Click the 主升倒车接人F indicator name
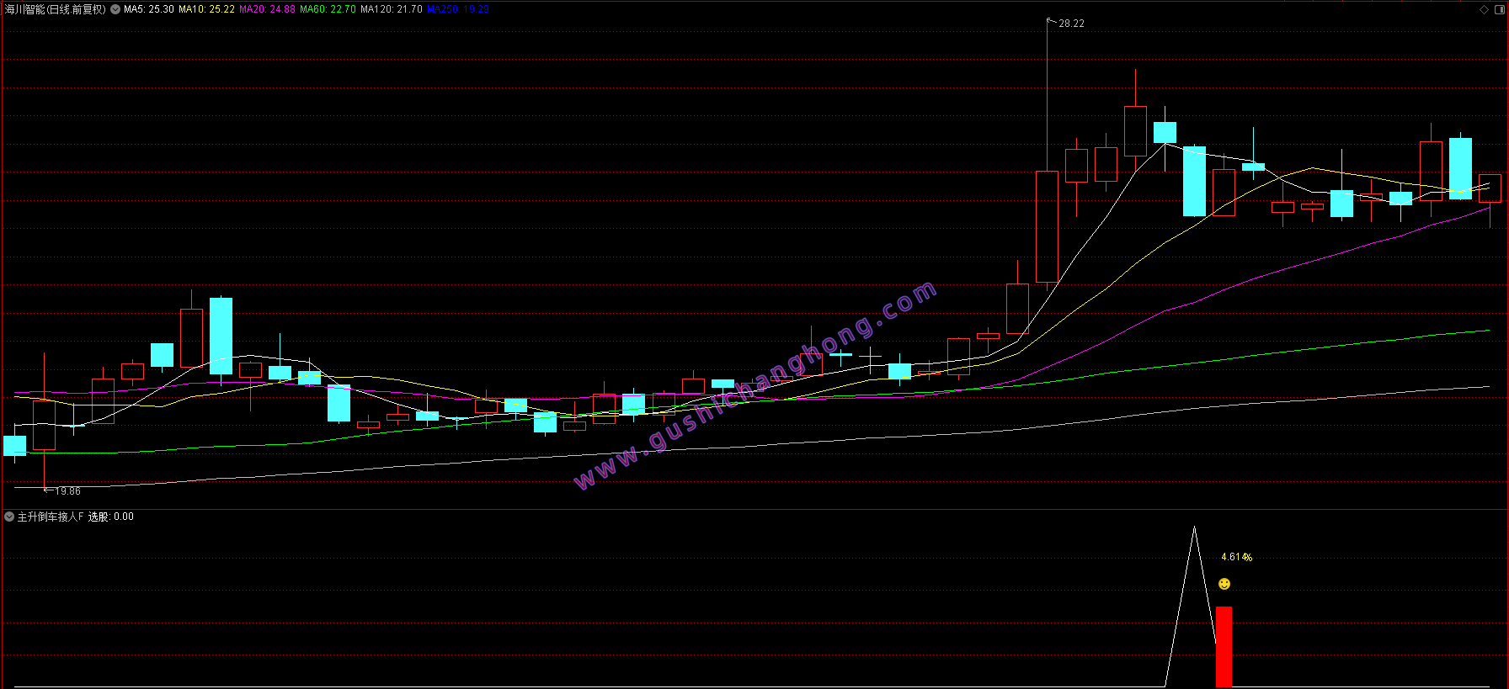The image size is (1509, 689). (51, 517)
